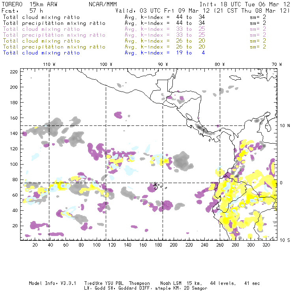292x292 pixels.
Task: Click the bottom x-axis '140' grid label
Action: (x=127, y=245)
